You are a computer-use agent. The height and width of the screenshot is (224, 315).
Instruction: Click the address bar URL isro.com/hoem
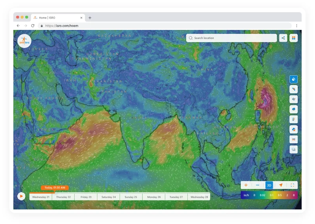[62, 26]
